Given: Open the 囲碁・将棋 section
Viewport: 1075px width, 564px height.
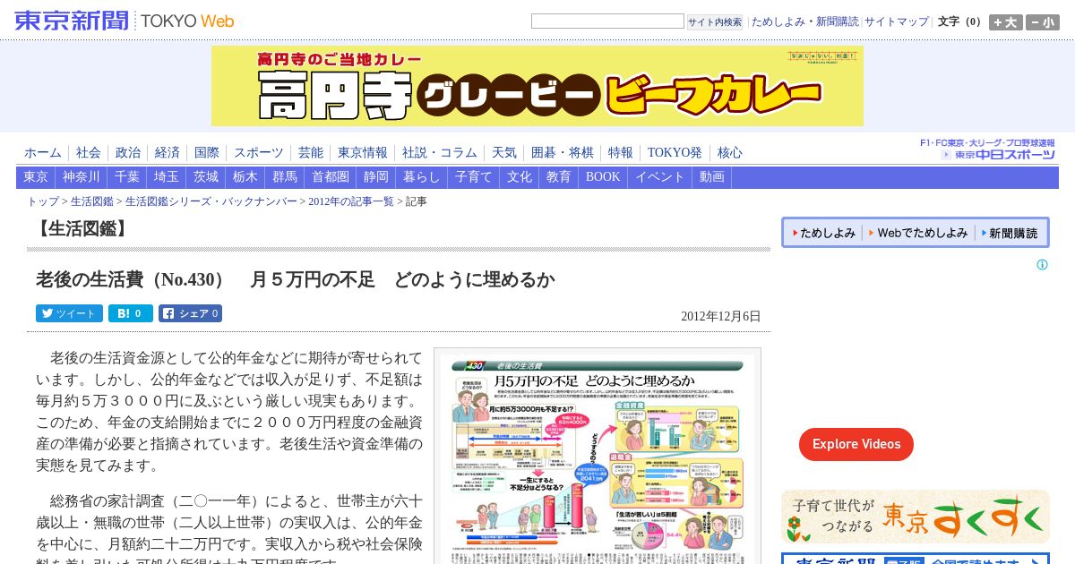Looking at the screenshot, I should pos(563,153).
